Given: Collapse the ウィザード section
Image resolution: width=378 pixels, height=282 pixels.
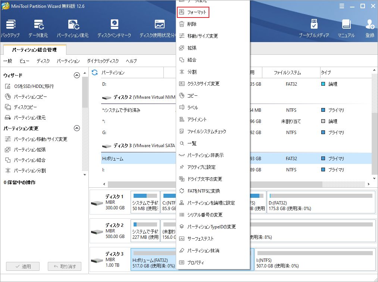Looking at the screenshot, I should (77, 75).
